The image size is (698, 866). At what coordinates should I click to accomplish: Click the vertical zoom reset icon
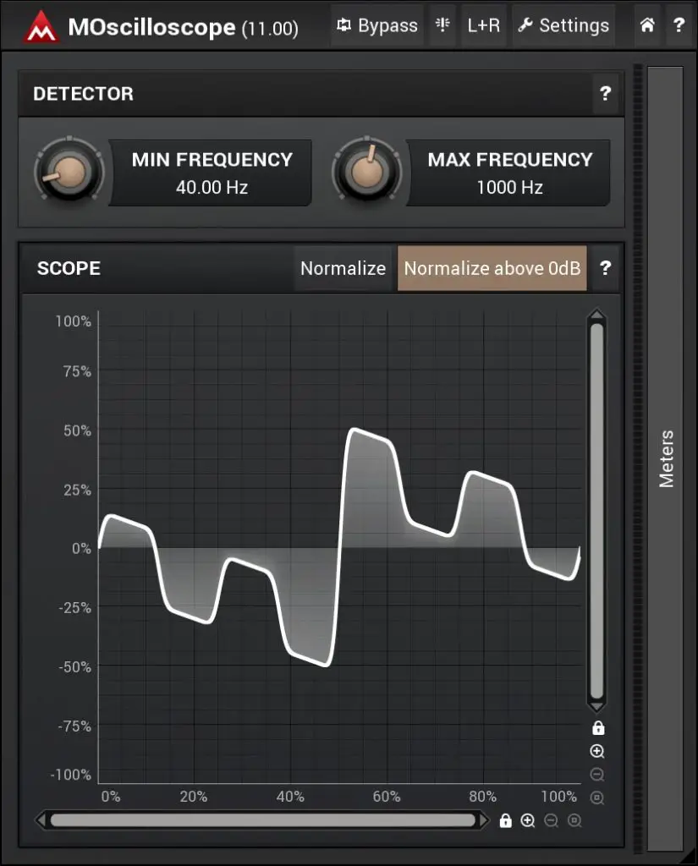(597, 797)
